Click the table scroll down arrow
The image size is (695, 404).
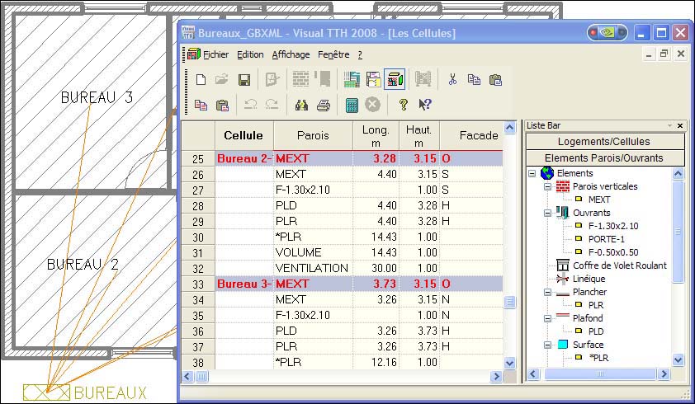[510, 364]
